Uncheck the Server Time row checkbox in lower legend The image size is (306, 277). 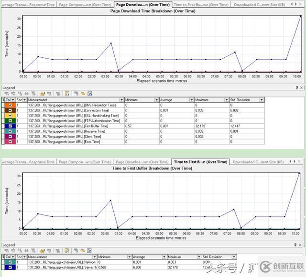[x=10, y=267]
